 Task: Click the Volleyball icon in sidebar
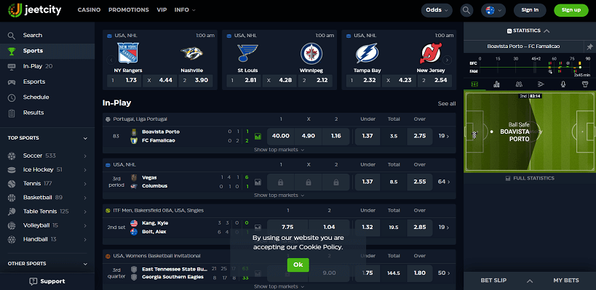click(x=12, y=225)
